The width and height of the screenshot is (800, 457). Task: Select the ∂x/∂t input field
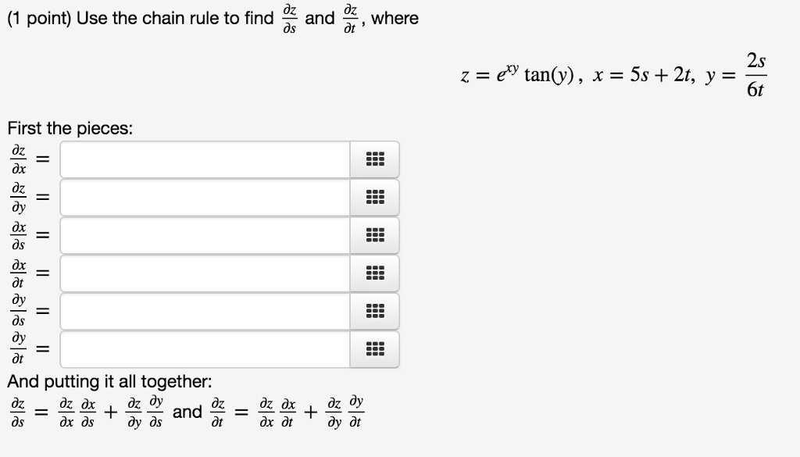tap(203, 273)
